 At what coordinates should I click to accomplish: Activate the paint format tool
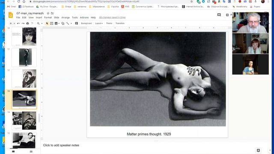32,24
